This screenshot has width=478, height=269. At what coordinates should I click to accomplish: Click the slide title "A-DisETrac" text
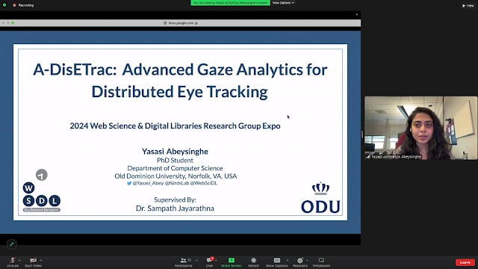tap(75, 69)
